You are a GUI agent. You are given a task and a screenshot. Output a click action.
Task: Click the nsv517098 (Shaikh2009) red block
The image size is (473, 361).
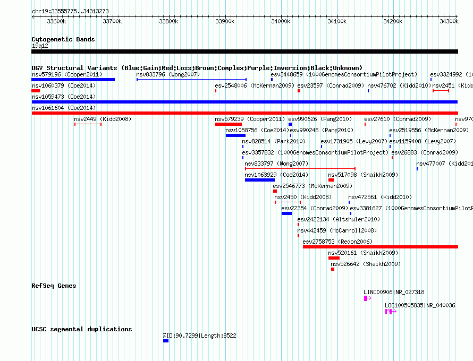(331, 180)
